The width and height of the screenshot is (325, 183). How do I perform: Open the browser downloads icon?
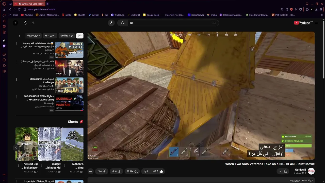coord(316,9)
